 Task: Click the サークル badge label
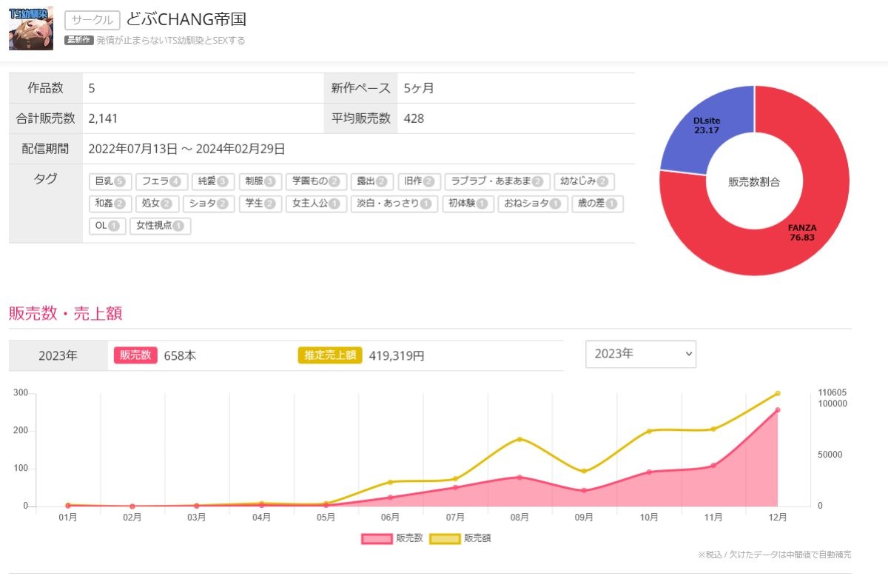click(92, 20)
